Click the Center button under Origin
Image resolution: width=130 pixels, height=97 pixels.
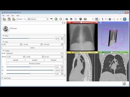click(32, 48)
